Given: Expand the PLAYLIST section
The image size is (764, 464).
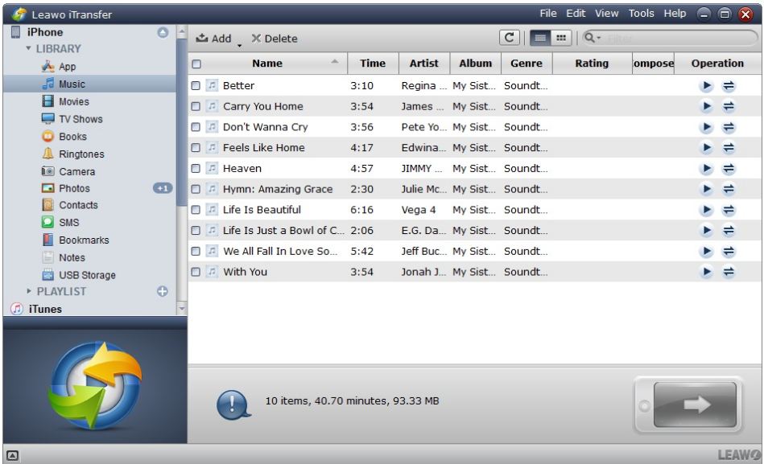Looking at the screenshot, I should point(28,291).
